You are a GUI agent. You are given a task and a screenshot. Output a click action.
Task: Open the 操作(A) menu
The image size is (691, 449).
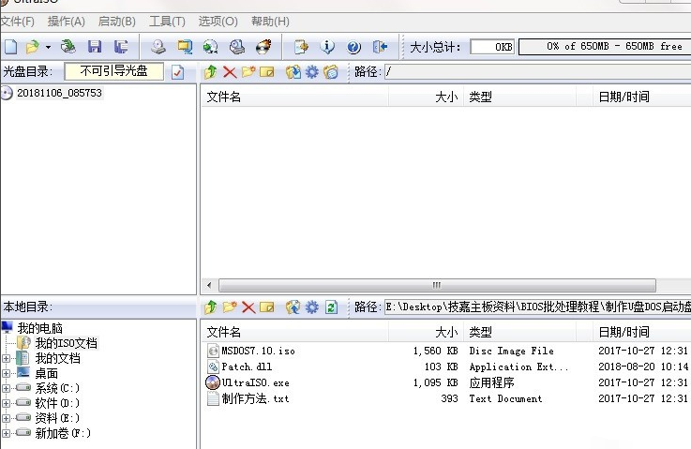(67, 22)
